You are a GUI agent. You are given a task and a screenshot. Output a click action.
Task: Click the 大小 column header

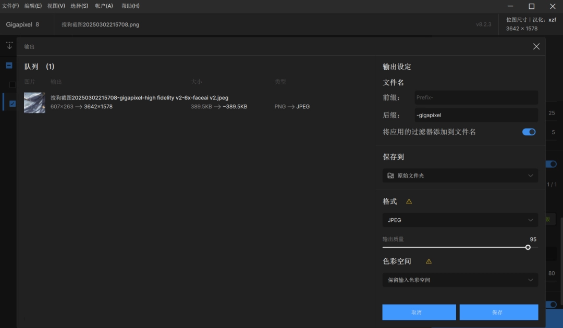(197, 82)
